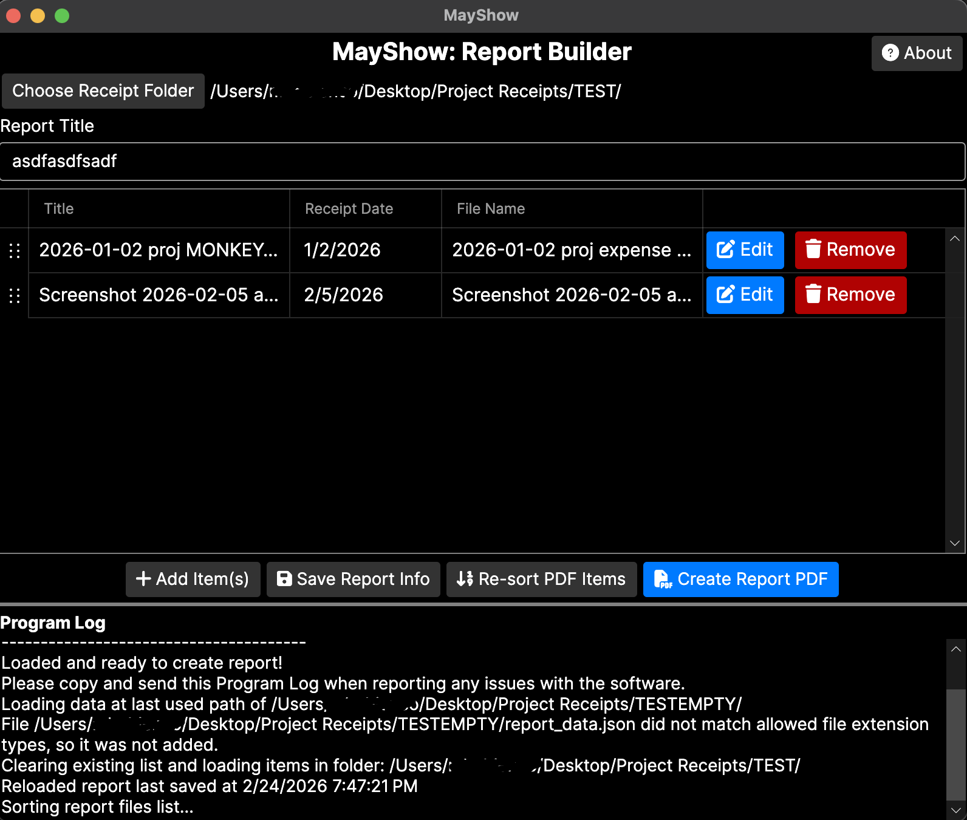Viewport: 967px width, 820px height.
Task: Click the drag handle of the MONKEY row
Action: pos(15,250)
